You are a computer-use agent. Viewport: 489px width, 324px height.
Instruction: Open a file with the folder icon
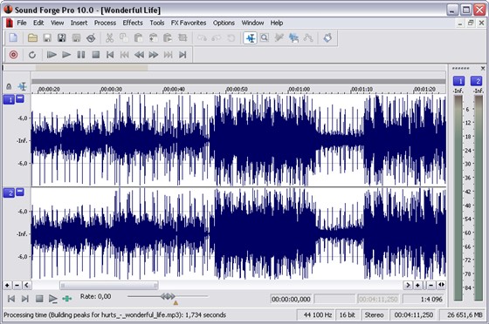click(32, 38)
